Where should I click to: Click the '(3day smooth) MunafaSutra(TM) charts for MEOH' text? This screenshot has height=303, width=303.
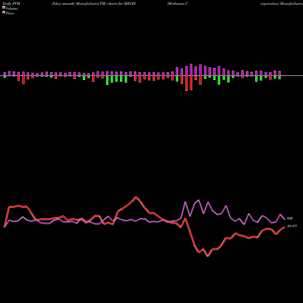pos(93,4)
